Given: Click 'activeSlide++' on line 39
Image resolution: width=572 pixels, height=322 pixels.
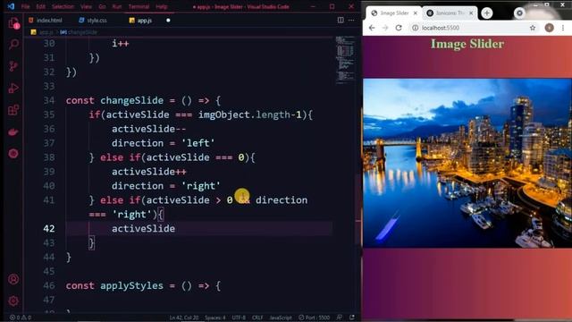Looking at the screenshot, I should (x=149, y=172).
